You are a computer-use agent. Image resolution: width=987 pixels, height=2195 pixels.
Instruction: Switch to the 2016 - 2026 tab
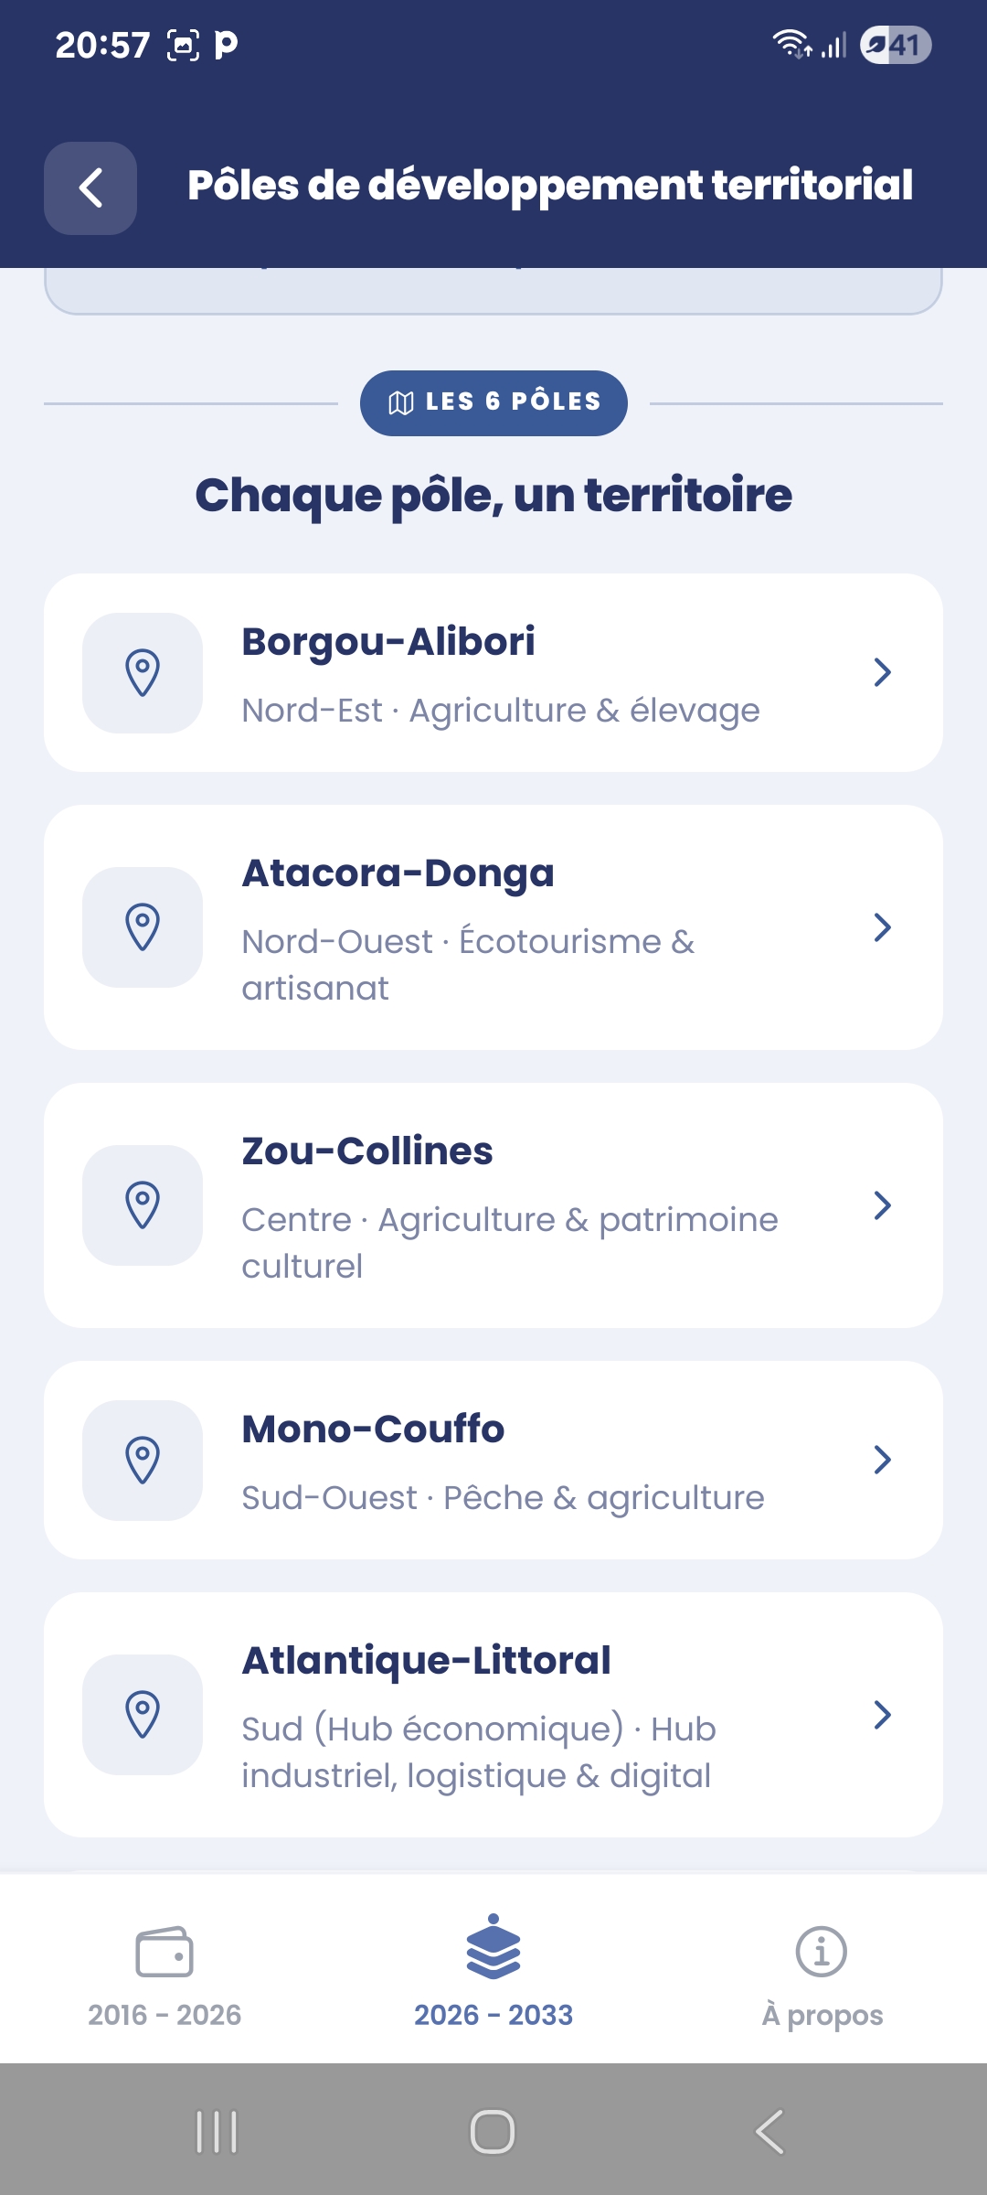tap(164, 2014)
